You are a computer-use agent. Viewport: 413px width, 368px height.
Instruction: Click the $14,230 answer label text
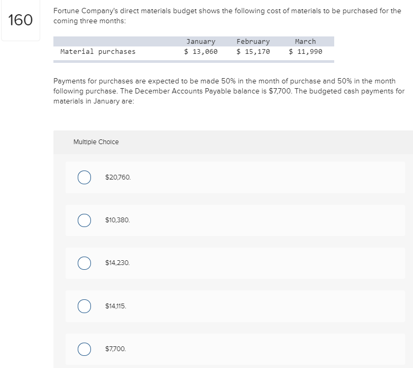click(117, 263)
